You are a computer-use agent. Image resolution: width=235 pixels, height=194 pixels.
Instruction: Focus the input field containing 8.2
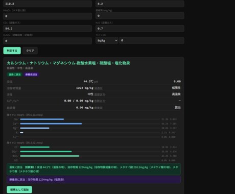[140, 4]
